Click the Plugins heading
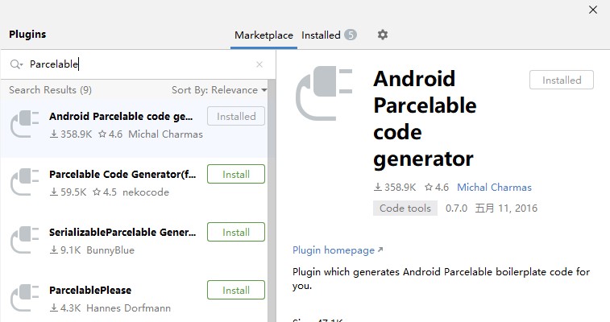 [27, 34]
